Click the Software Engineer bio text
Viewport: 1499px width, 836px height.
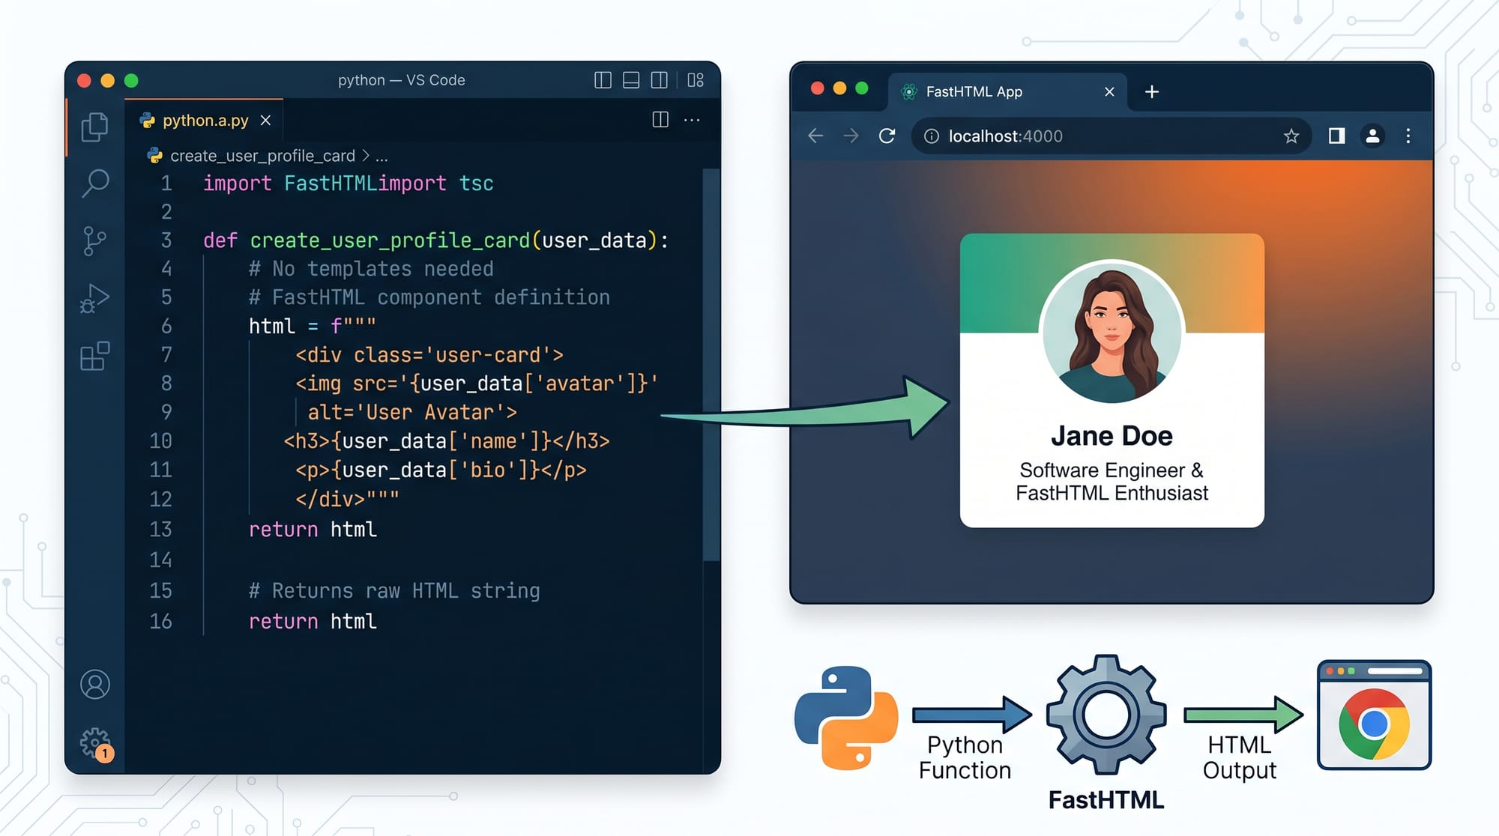[x=1112, y=482]
